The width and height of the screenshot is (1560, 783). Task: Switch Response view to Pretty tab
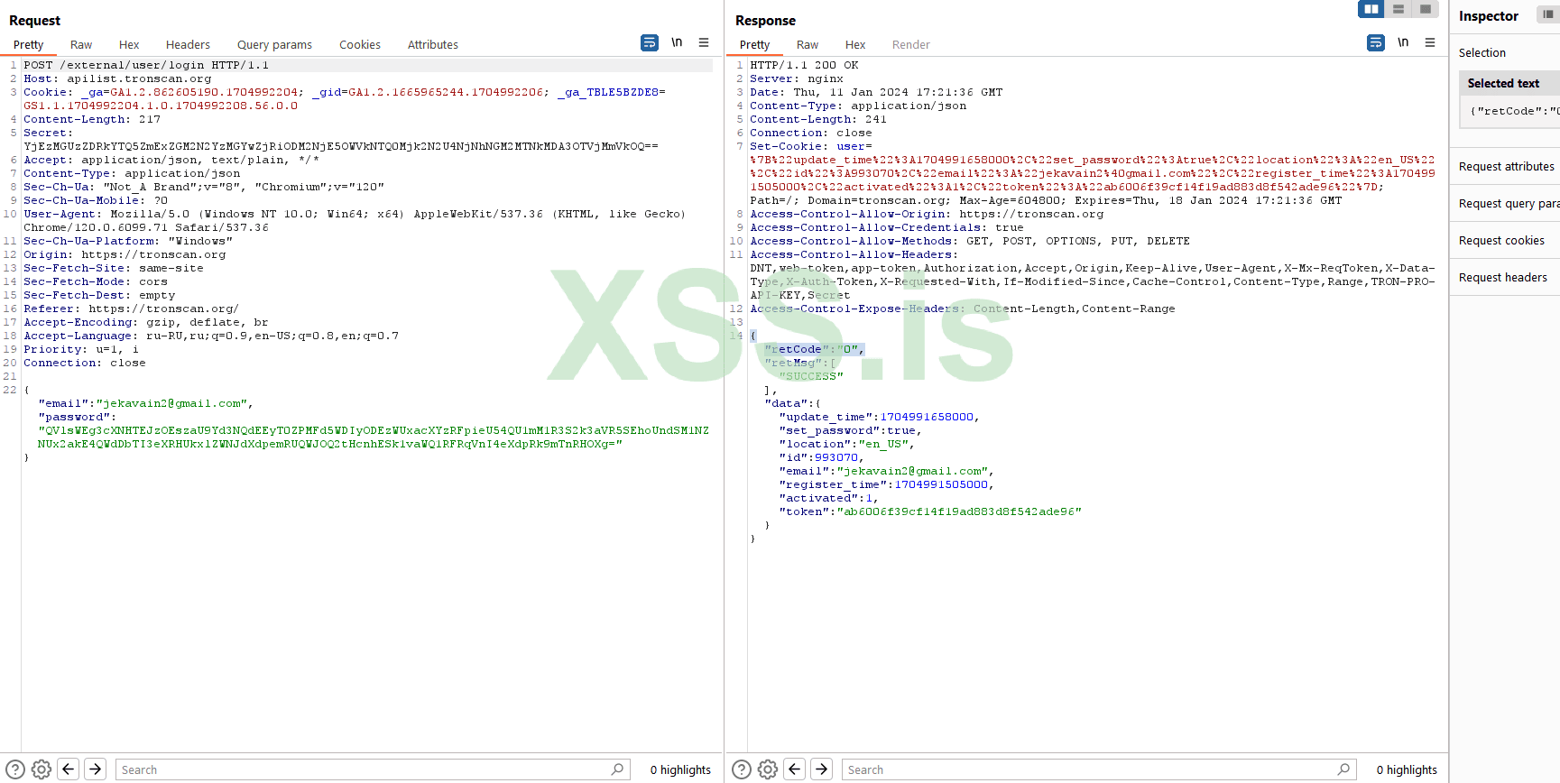click(754, 44)
